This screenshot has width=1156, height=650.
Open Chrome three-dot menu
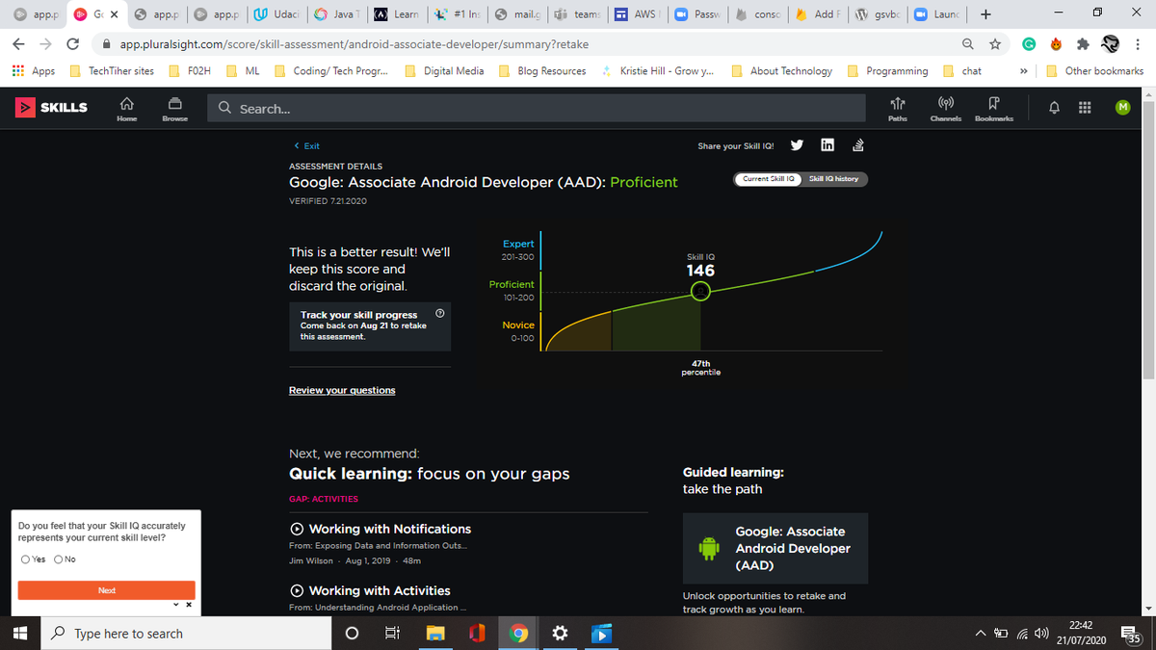[1138, 44]
